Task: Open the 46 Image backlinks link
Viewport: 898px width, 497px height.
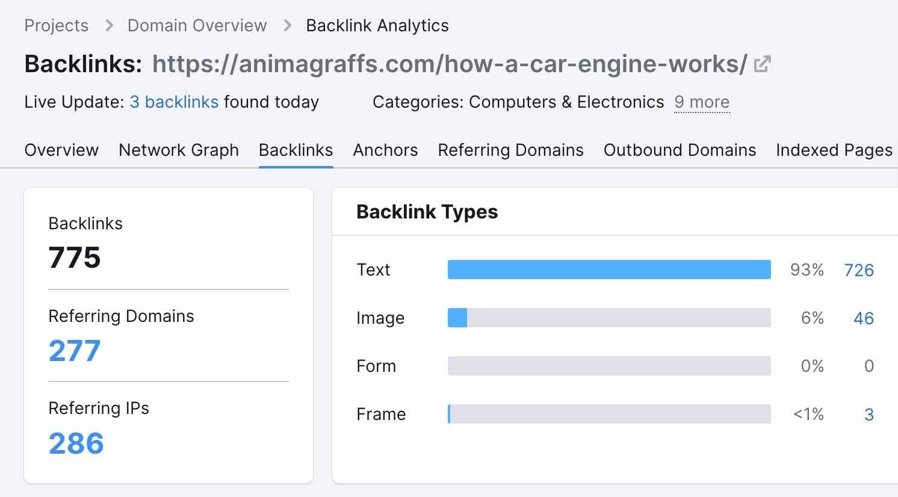Action: [864, 318]
